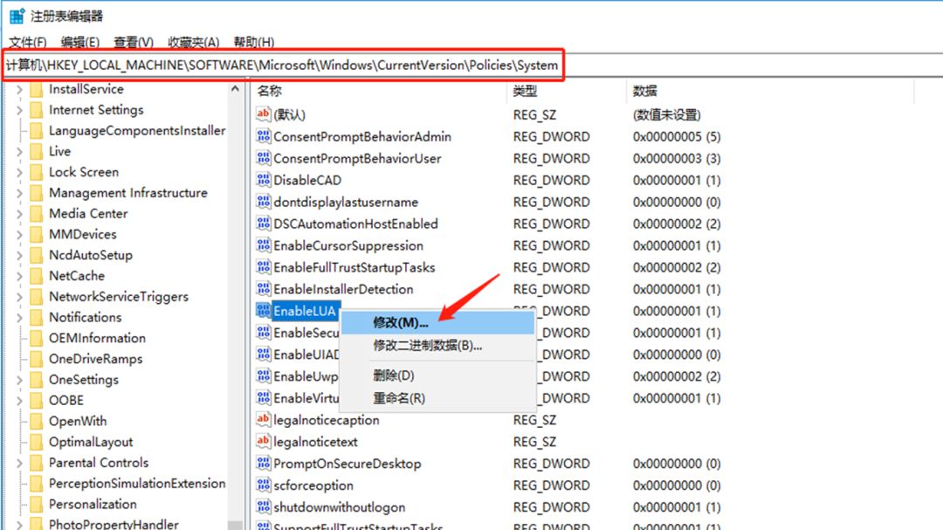Click the NetCache folder icon
Image resolution: width=943 pixels, height=530 pixels.
(x=36, y=276)
